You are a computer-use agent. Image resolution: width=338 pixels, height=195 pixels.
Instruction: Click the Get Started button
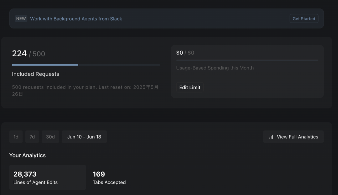(x=304, y=18)
